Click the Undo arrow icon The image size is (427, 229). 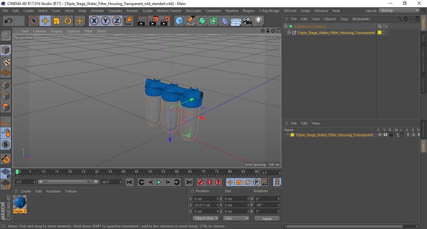[x=8, y=21]
